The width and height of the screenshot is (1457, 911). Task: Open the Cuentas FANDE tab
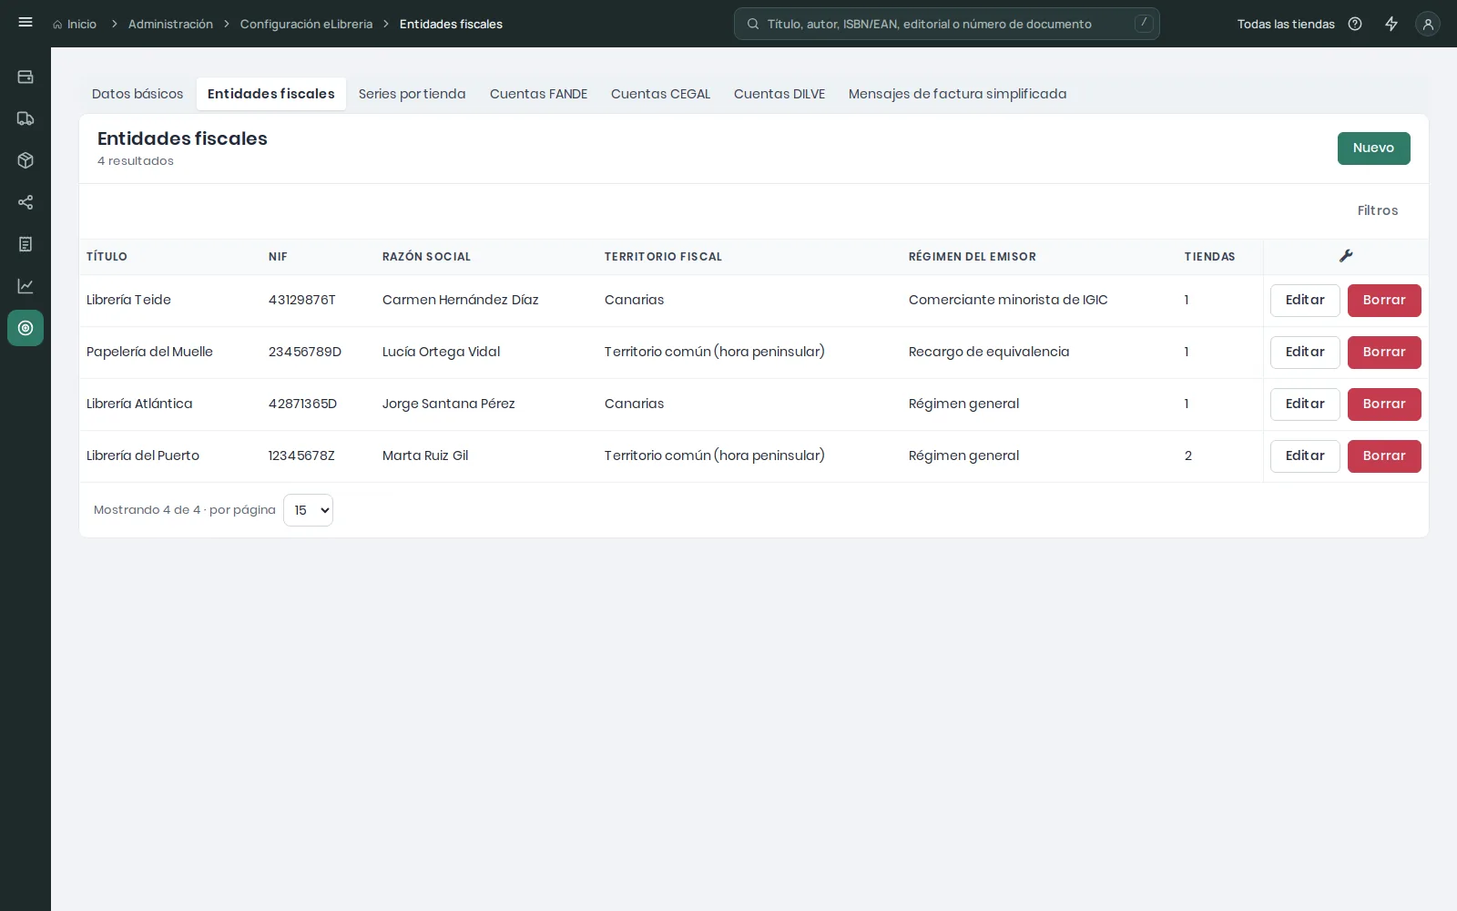pos(538,94)
